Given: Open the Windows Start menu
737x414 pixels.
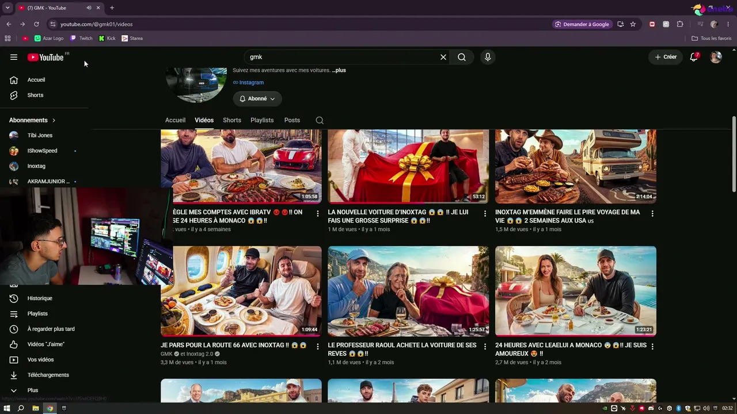Looking at the screenshot, I should point(7,408).
